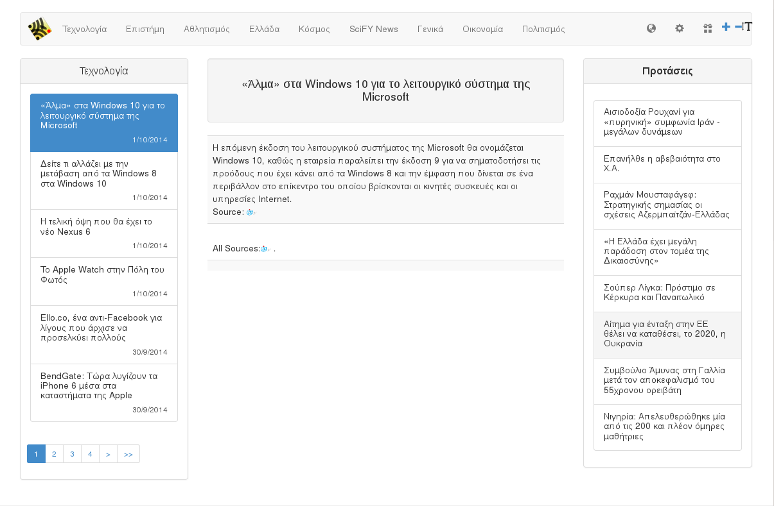Click the 1/10/2014 date under Apple Watch article

[x=150, y=294]
